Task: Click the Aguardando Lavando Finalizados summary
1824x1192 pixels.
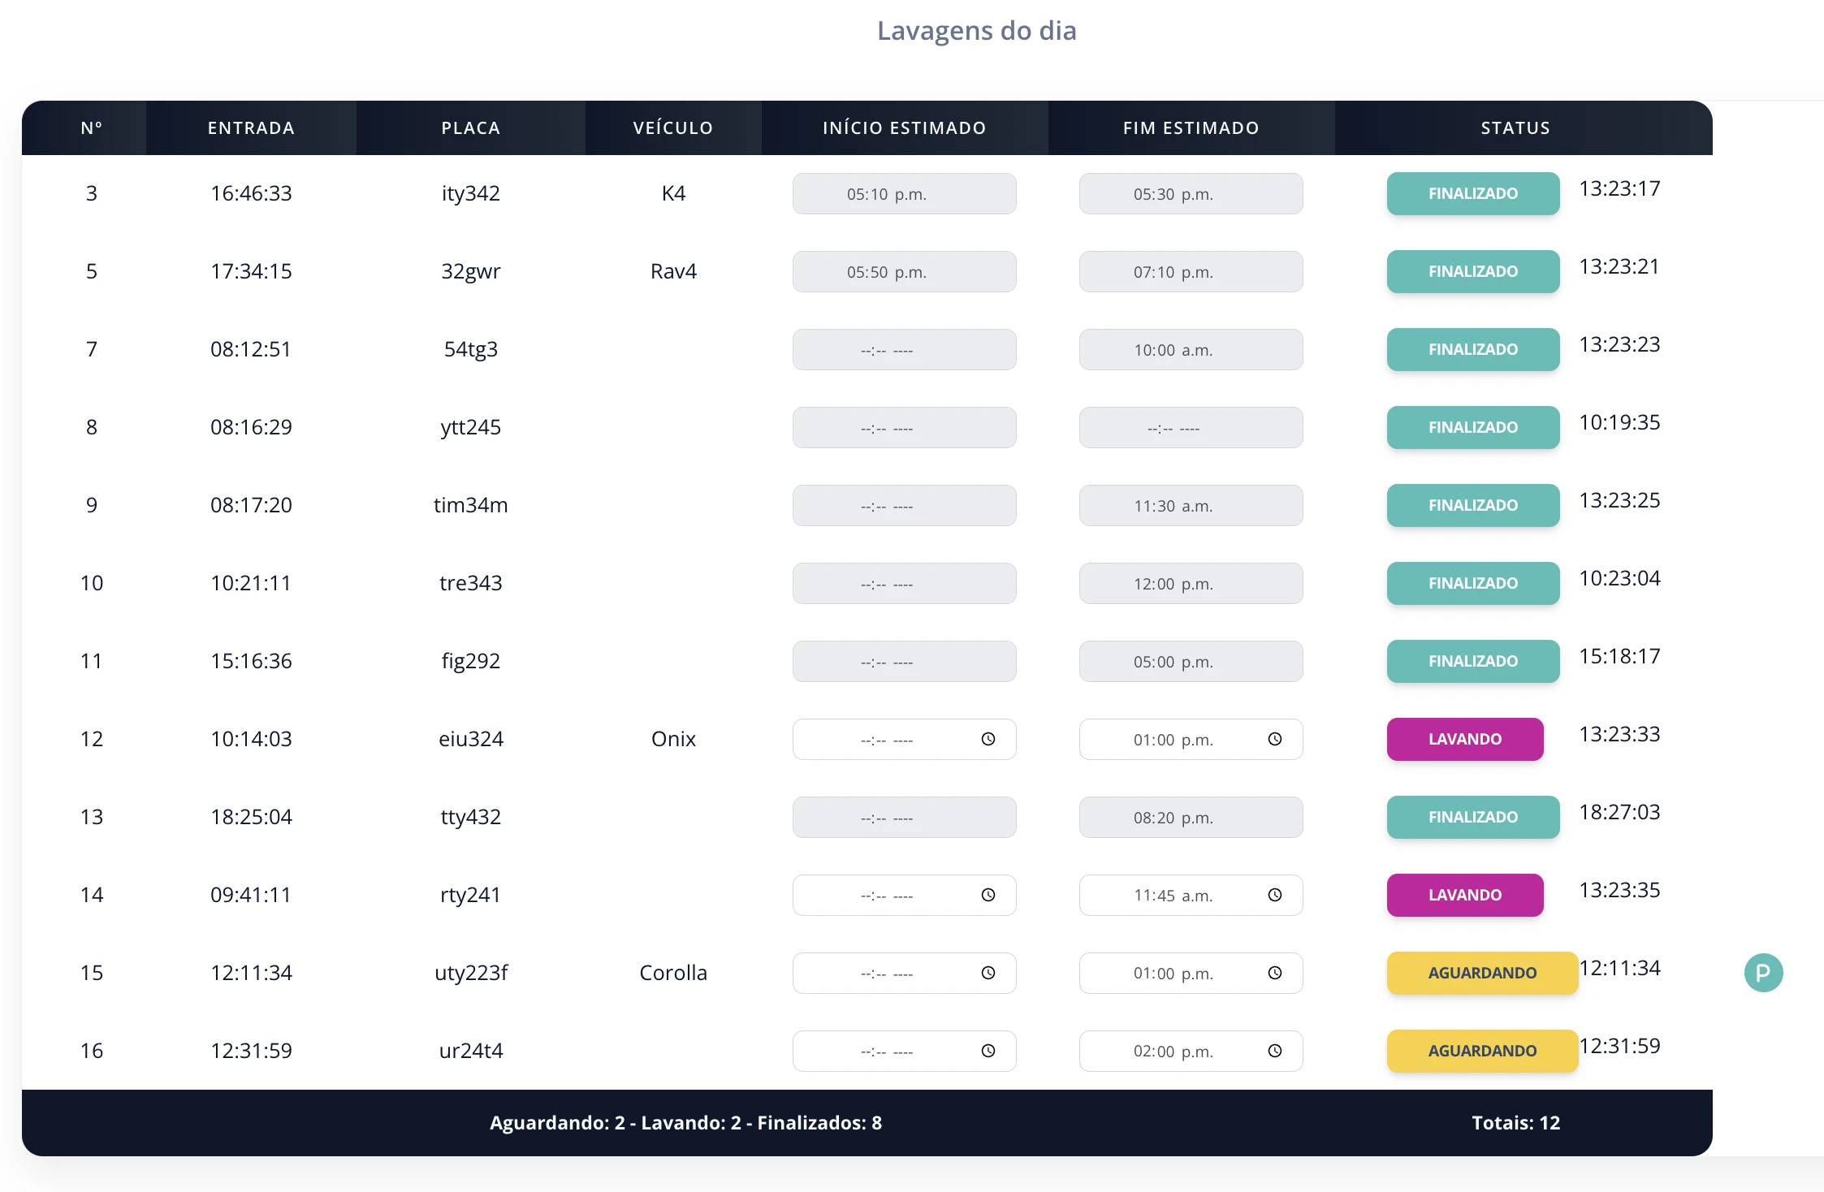Action: [x=685, y=1122]
